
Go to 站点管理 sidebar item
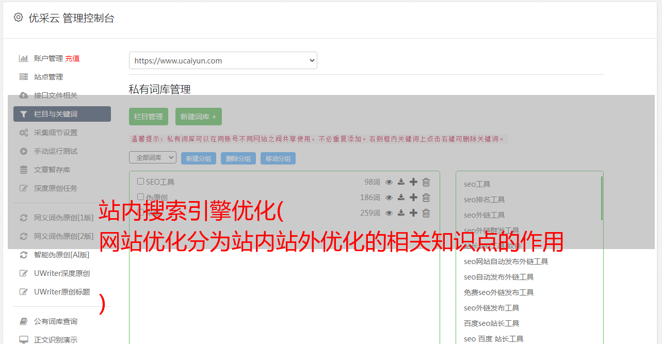click(x=49, y=77)
